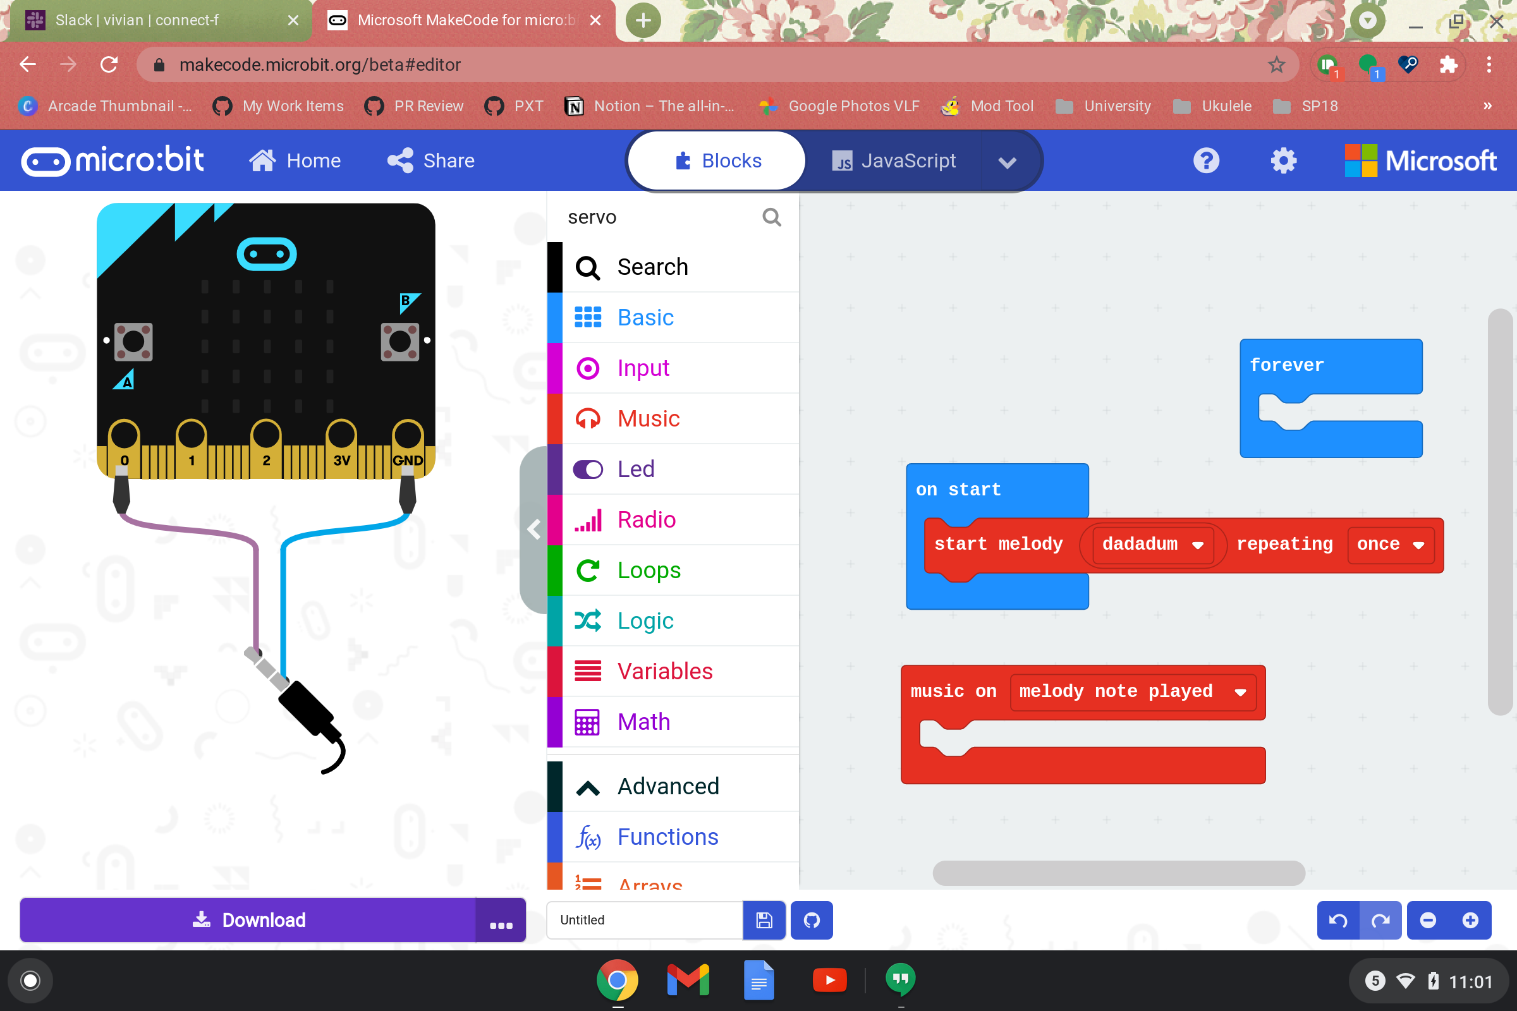Image resolution: width=1517 pixels, height=1011 pixels.
Task: Switch to JavaScript editor view
Action: click(x=894, y=160)
